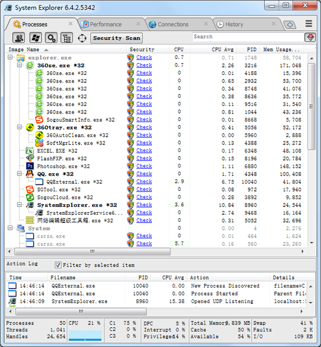Switch to the Performance tab

tap(105, 24)
